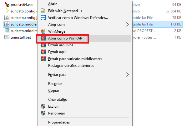The height and width of the screenshot is (126, 187).
Task: Expand the Abrir com submenu arrow
Action: point(128,25)
